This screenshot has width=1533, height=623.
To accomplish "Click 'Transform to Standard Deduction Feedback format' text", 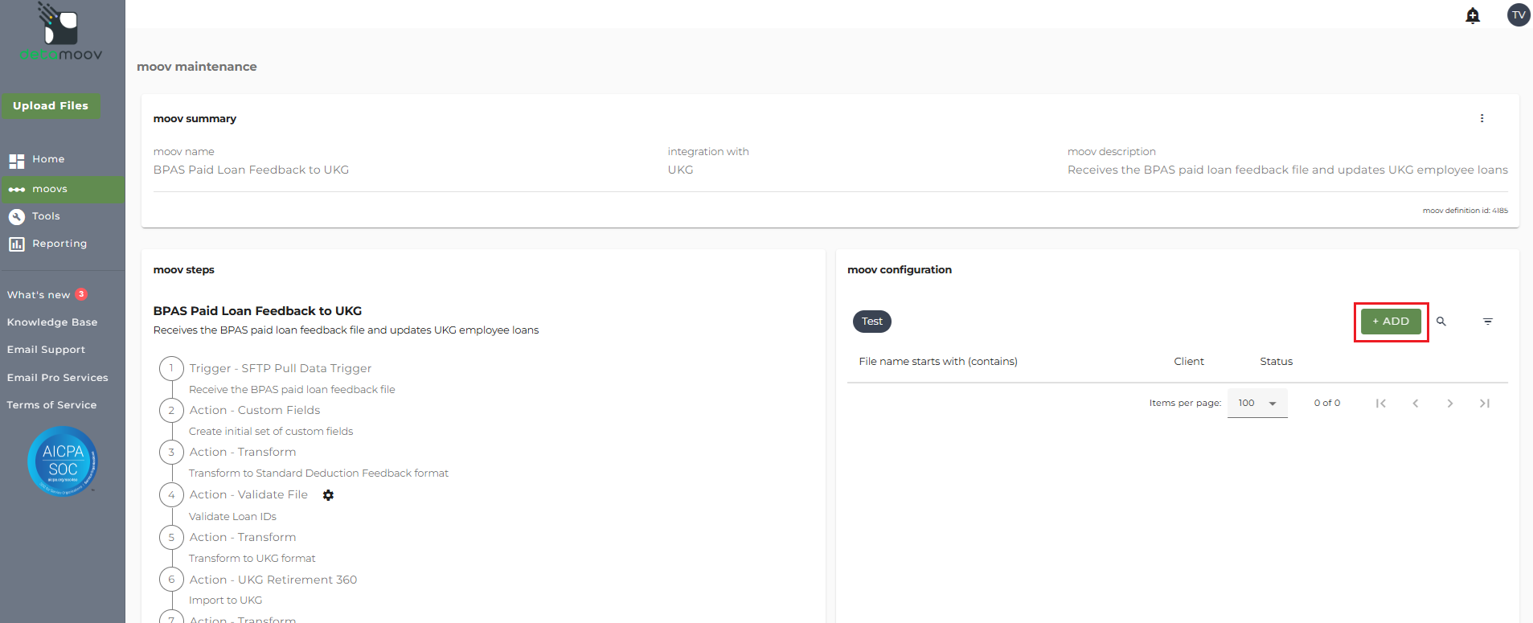I will (x=318, y=473).
